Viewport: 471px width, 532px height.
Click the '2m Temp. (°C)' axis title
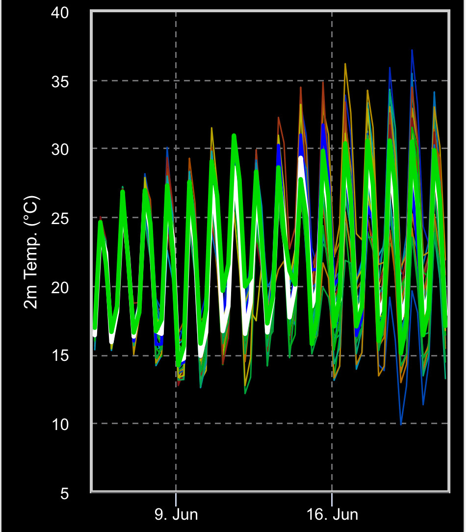pos(31,252)
